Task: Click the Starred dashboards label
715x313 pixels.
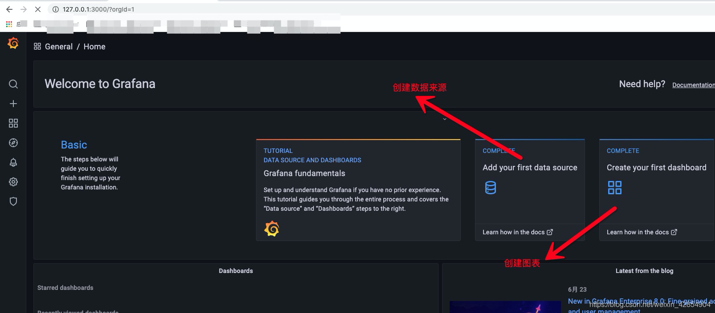Action: point(65,288)
